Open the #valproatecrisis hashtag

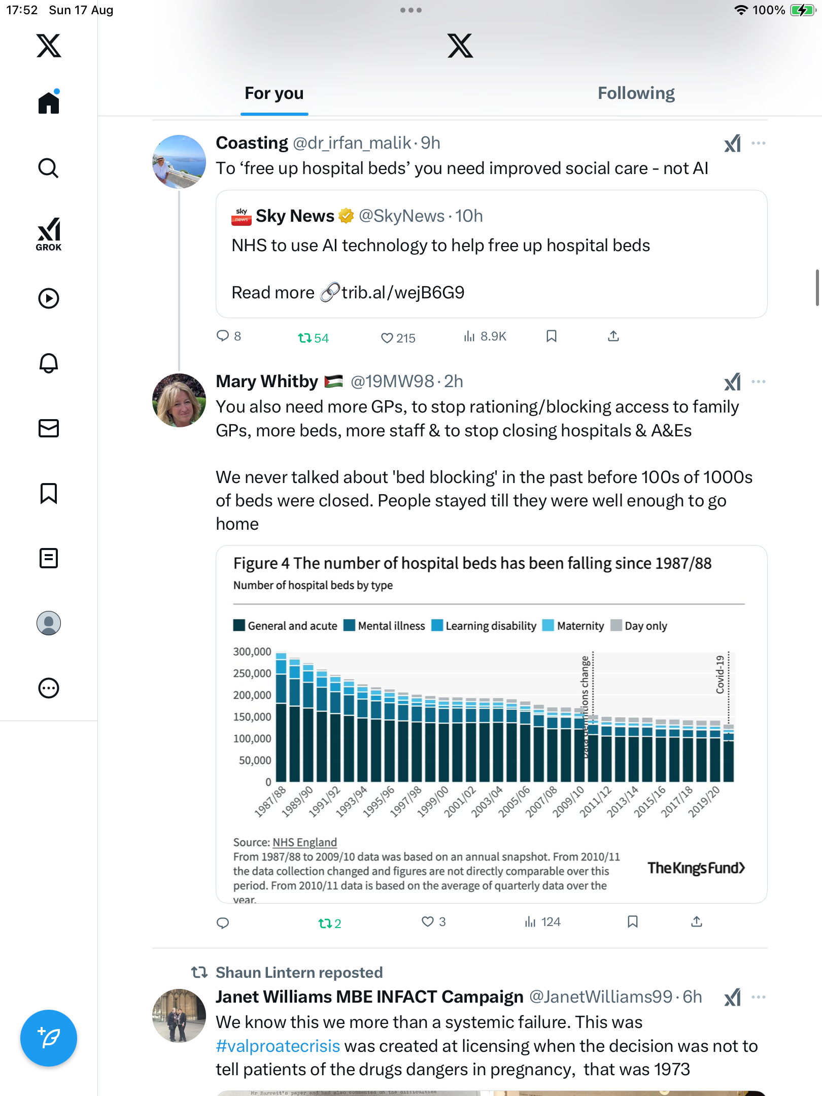[x=278, y=1046]
